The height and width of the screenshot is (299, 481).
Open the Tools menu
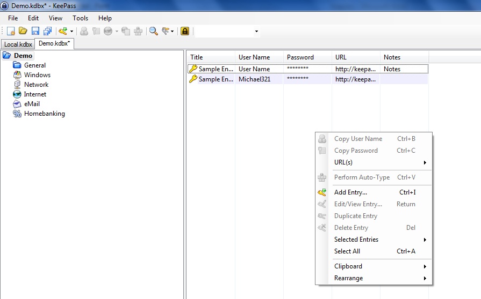coord(81,18)
